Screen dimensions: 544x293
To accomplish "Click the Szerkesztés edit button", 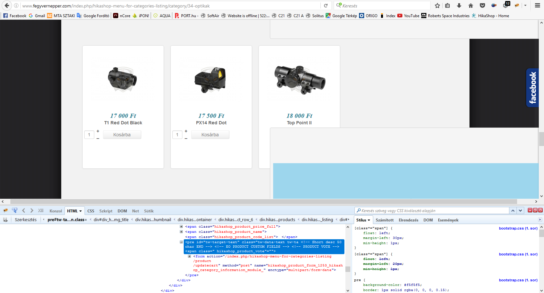I will point(26,220).
